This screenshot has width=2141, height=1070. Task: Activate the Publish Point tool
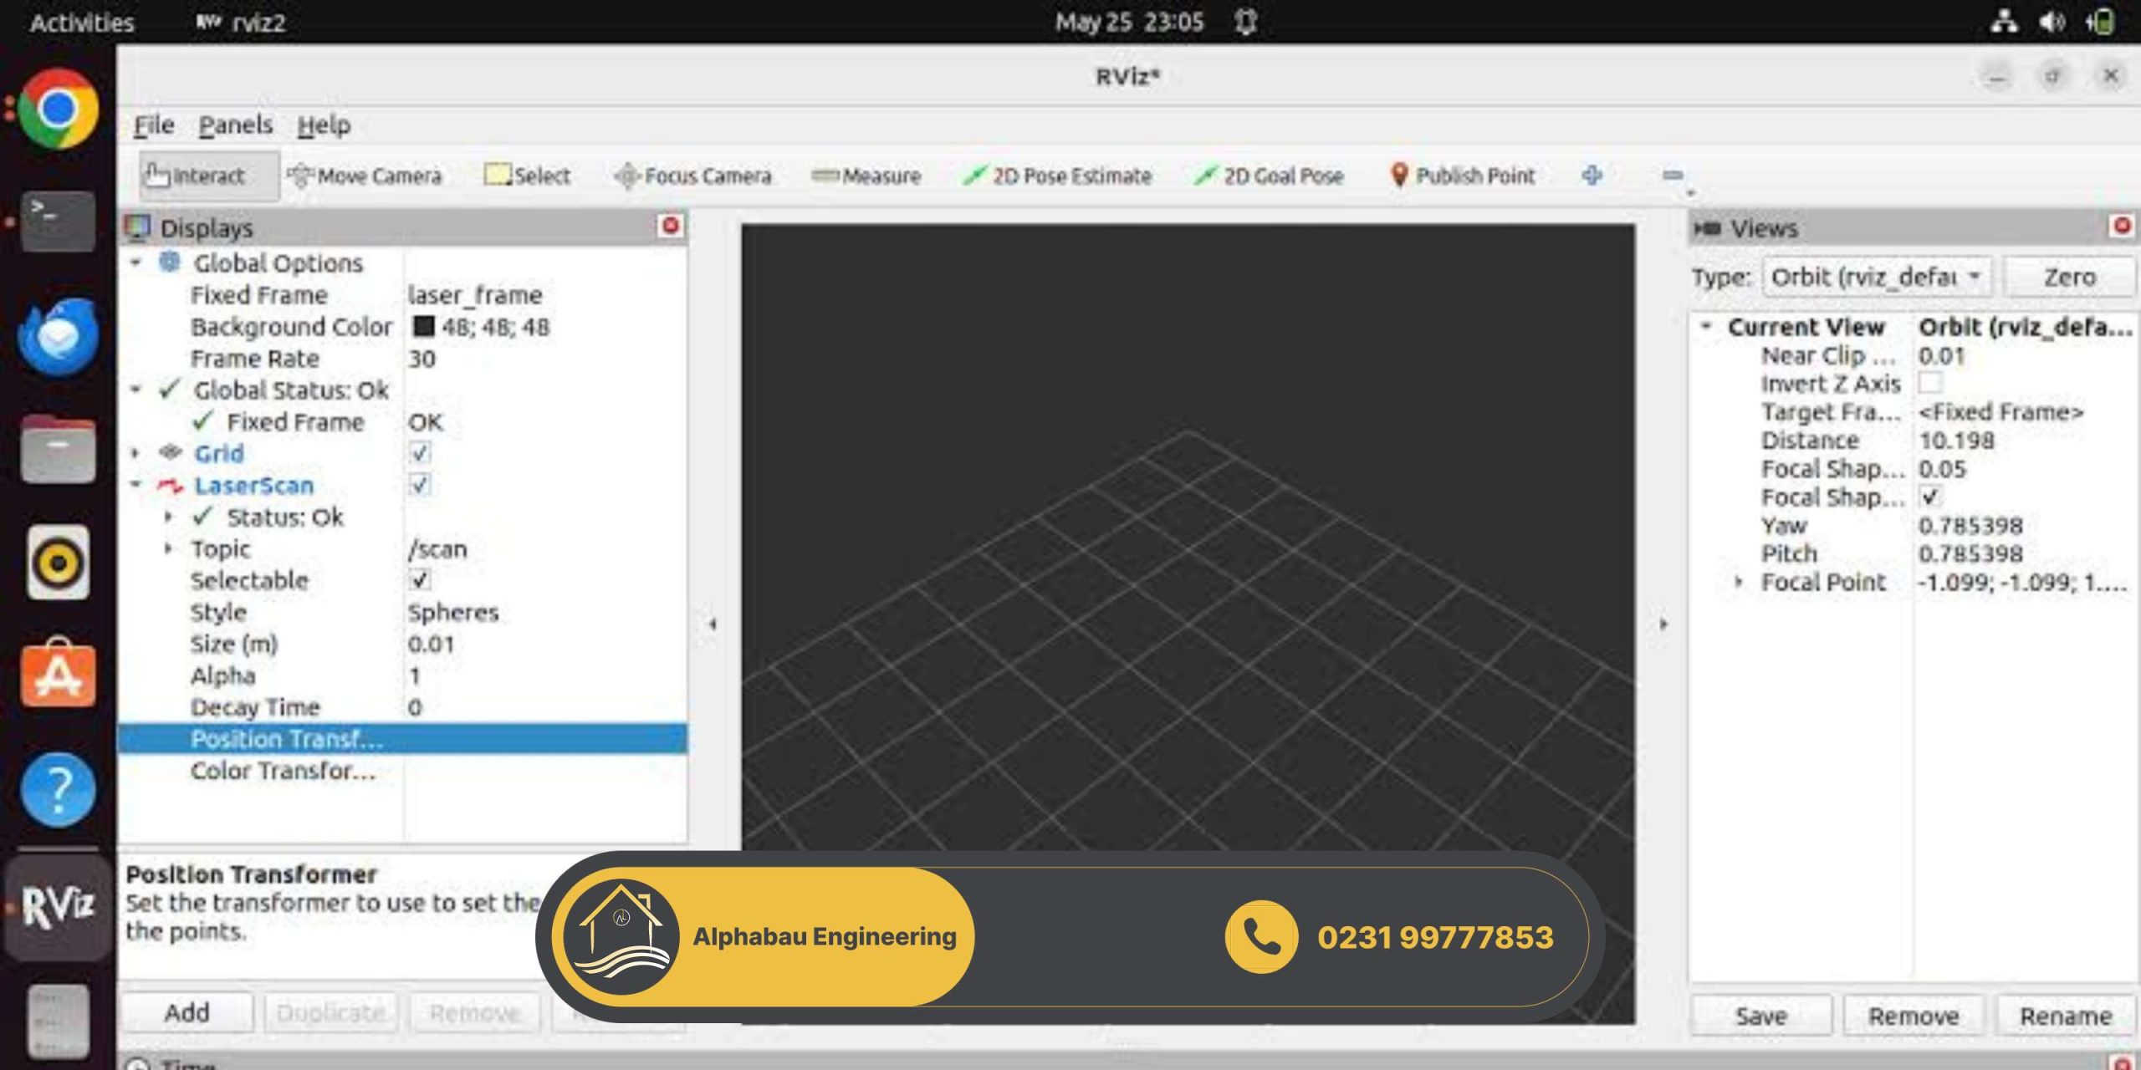click(x=1463, y=176)
